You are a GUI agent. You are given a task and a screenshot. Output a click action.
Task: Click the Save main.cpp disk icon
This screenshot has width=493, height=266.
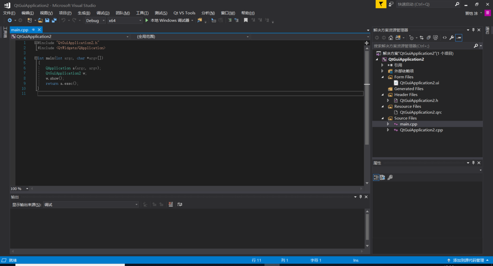pyautogui.click(x=47, y=20)
